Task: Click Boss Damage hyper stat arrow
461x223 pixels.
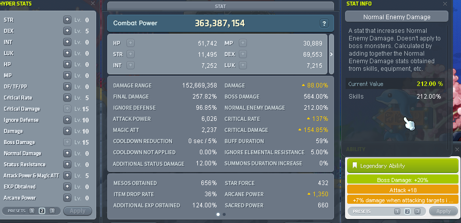Action: tap(67, 142)
